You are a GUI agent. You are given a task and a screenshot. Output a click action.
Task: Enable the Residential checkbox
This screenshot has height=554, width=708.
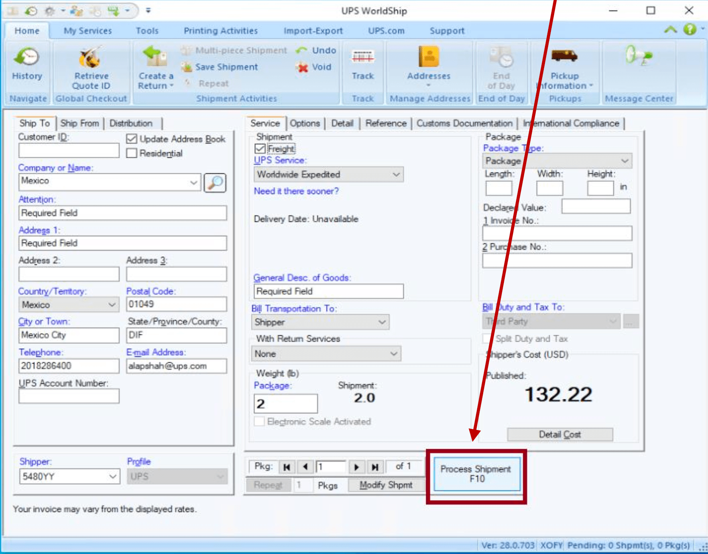(x=132, y=153)
